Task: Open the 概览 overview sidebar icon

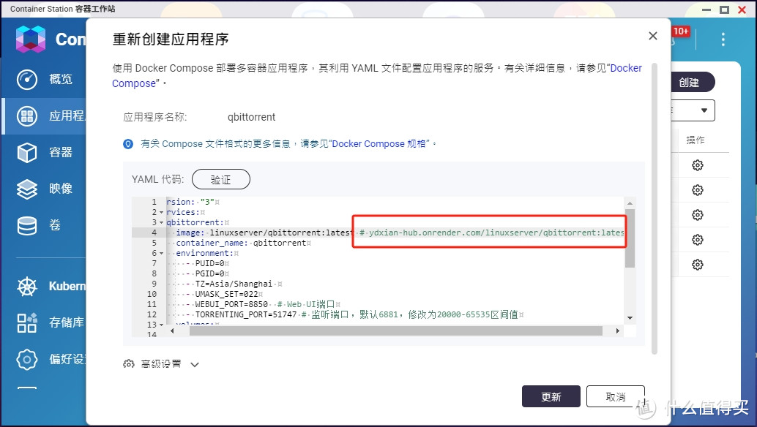Action: [x=26, y=79]
